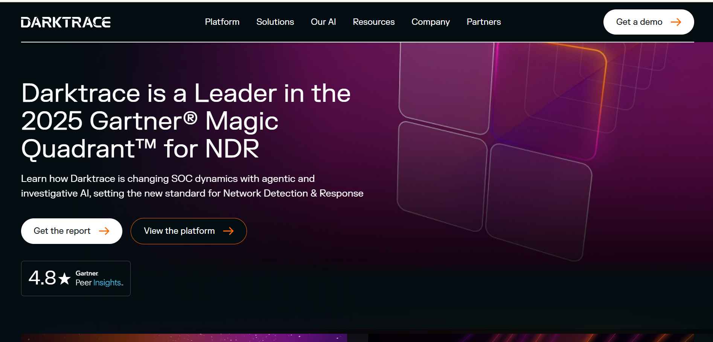Open the Platform menu
This screenshot has height=342, width=713.
[222, 22]
